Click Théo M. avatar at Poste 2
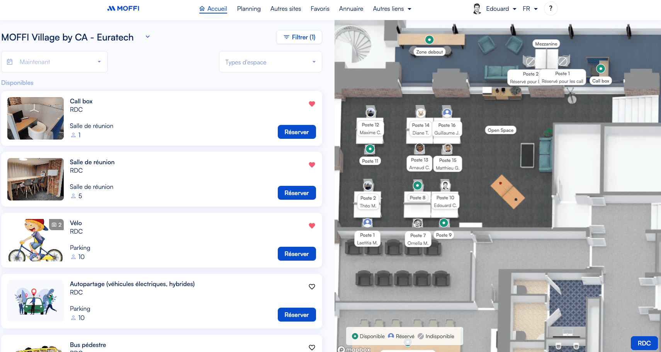661x352 pixels. (368, 186)
